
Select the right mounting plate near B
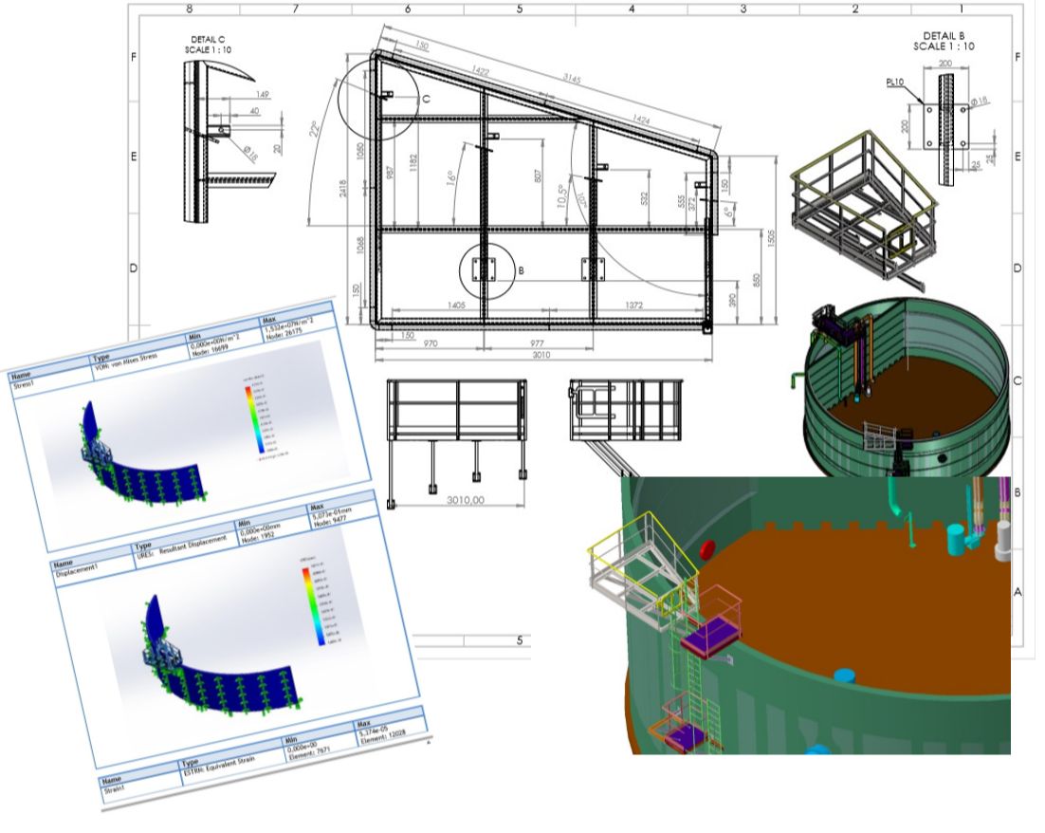(590, 269)
